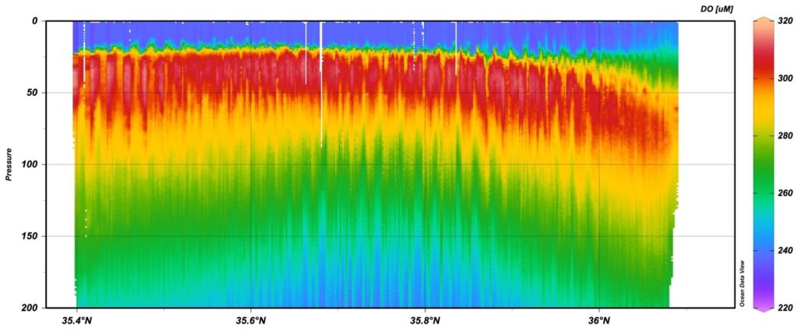Select the 35.8°N x-axis tick label
This screenshot has width=798, height=331.
point(425,321)
